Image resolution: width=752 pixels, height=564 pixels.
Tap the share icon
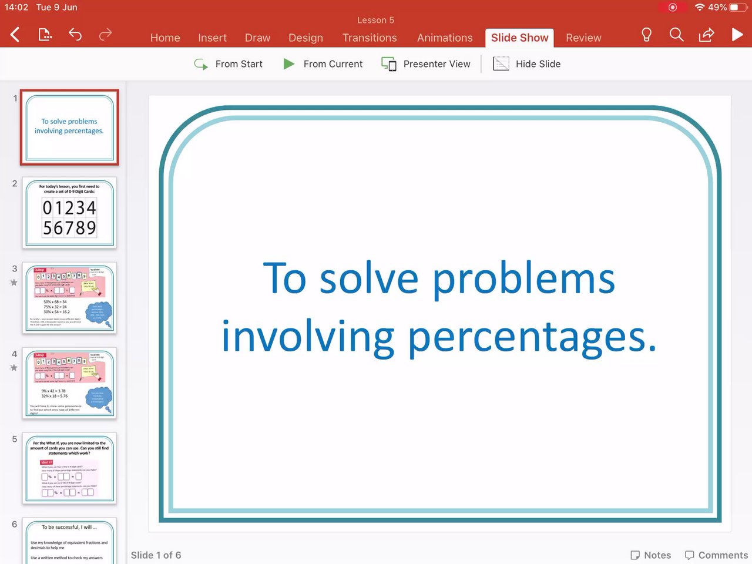tap(706, 35)
